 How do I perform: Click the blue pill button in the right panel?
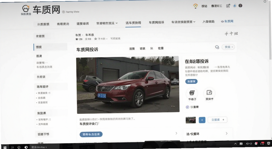[x=191, y=81]
